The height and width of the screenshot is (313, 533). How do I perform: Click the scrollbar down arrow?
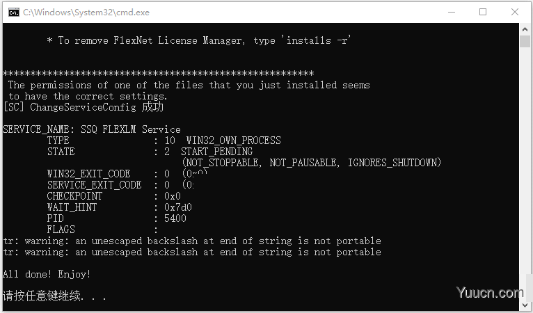(x=525, y=305)
